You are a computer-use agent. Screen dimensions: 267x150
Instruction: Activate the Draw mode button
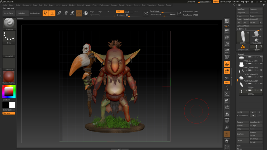click(x=52, y=13)
